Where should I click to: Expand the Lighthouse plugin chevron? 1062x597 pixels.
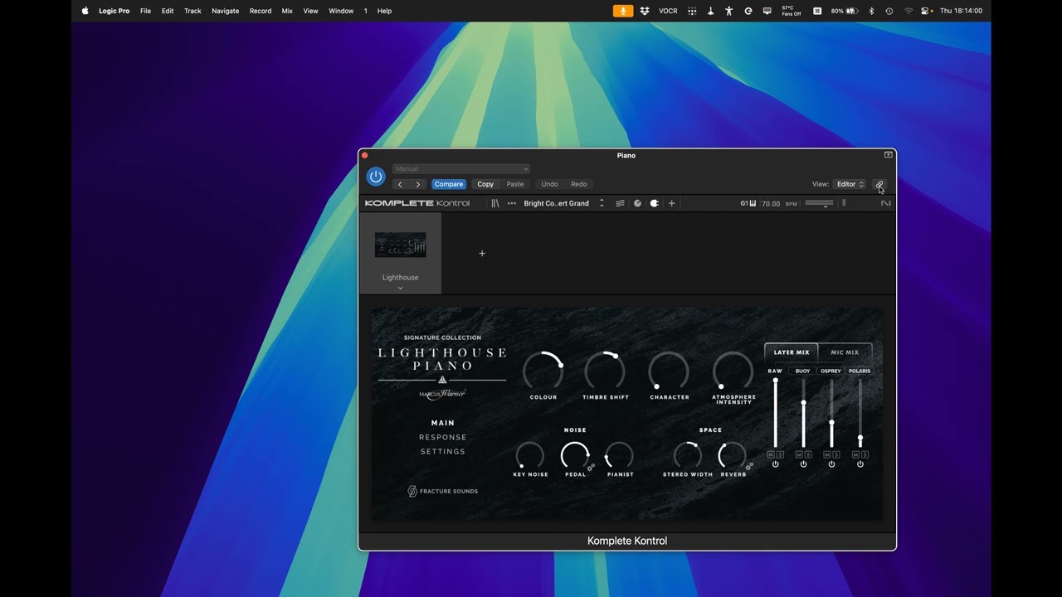point(400,288)
